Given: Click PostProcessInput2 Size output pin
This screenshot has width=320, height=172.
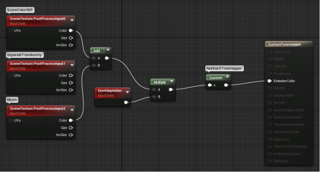Looking at the screenshot, I should coord(71,127).
